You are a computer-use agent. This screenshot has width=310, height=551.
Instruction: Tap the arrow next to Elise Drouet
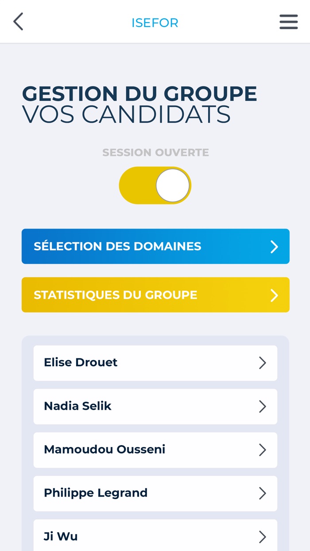[x=263, y=363]
